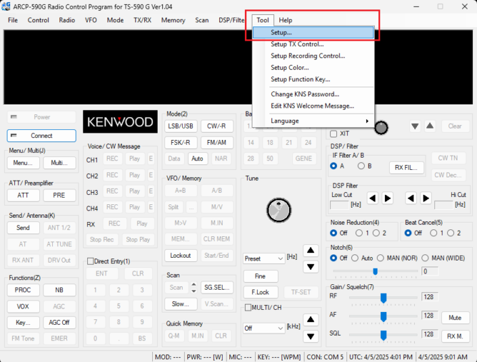Click the RX FIL... button
The width and height of the screenshot is (477, 362).
pyautogui.click(x=407, y=168)
